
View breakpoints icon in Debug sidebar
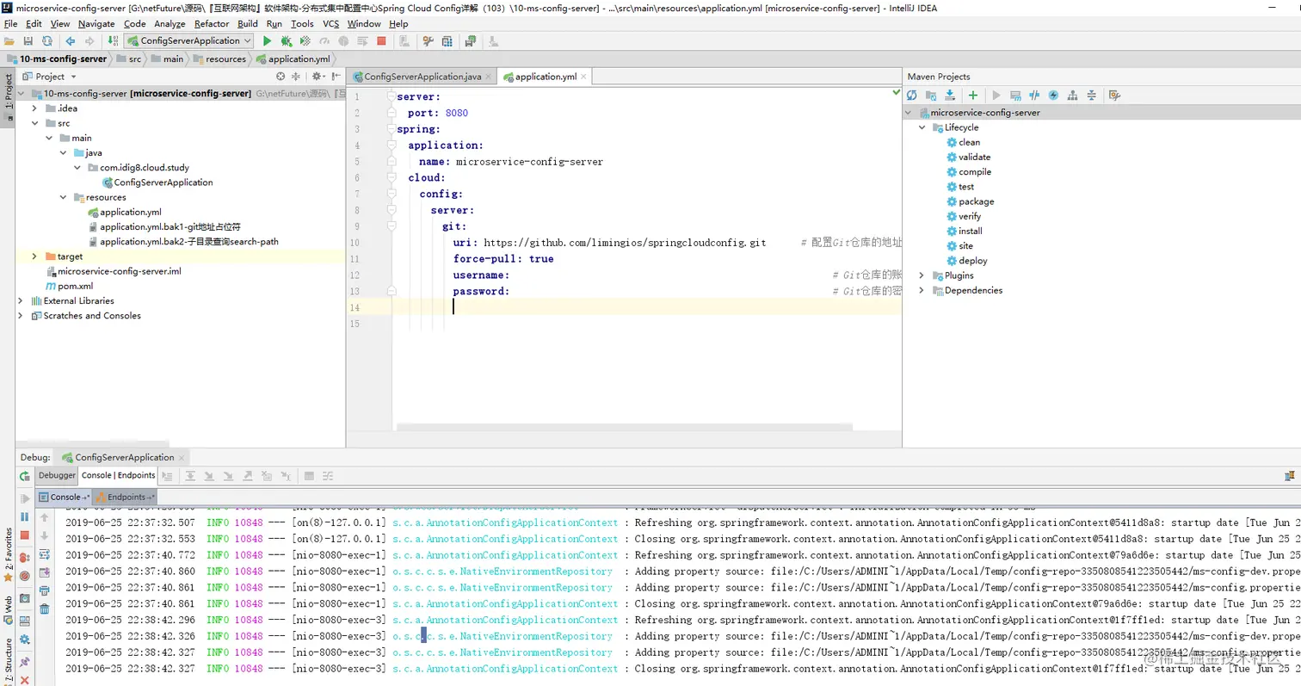[25, 558]
